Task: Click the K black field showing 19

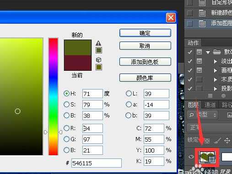Action: pos(154,161)
